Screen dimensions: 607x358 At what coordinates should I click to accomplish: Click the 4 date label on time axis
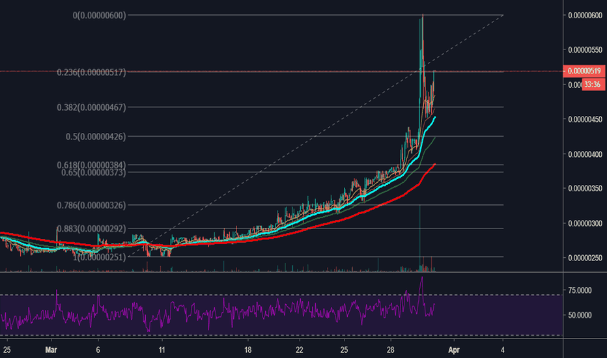(503, 350)
